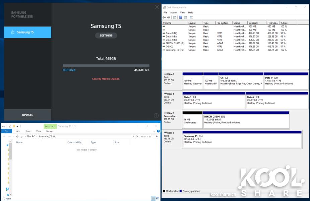The image size is (310, 201).
Task: Click the Disk 3 label panel
Action: pyautogui.click(x=172, y=139)
